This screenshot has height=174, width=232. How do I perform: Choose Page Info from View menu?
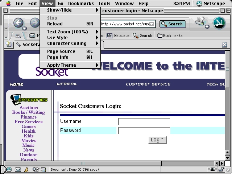pyautogui.click(x=70, y=57)
